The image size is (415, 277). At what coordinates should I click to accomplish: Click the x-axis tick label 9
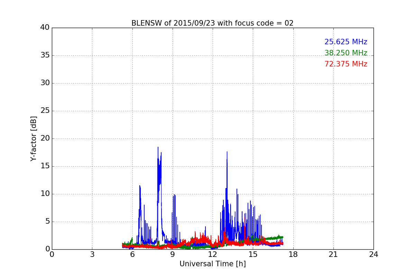[x=173, y=254]
